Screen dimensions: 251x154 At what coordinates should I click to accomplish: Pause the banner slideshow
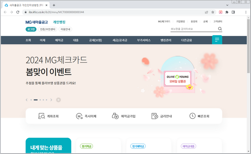click(x=58, y=100)
